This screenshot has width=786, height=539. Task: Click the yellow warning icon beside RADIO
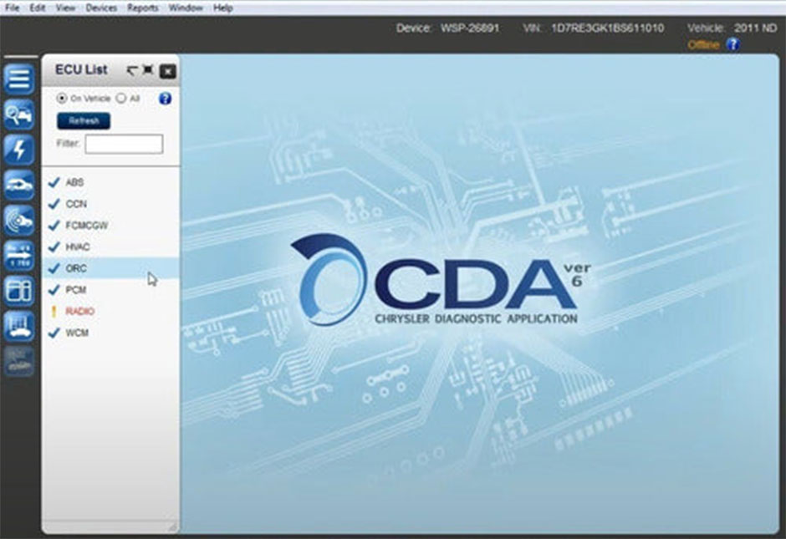point(54,311)
